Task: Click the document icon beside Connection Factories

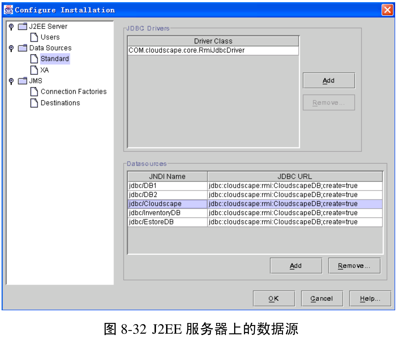Action: pyautogui.click(x=34, y=91)
